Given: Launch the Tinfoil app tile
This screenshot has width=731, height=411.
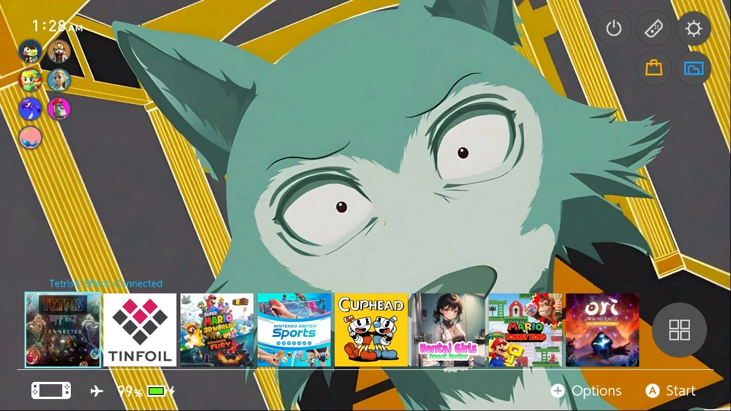Looking at the screenshot, I should pos(140,330).
